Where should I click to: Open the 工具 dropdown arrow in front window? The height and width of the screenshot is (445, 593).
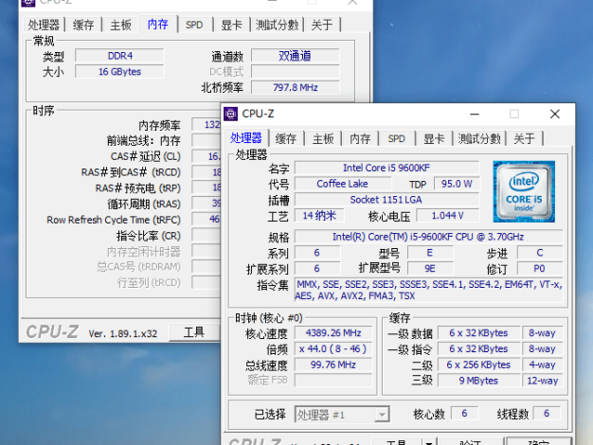pos(429,442)
